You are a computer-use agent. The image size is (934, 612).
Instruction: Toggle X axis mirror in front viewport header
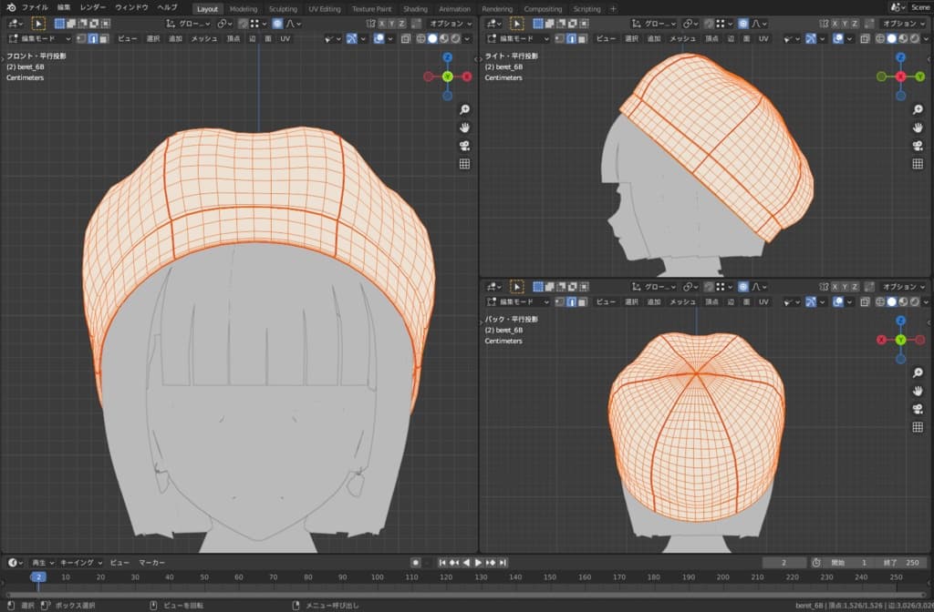click(x=381, y=23)
